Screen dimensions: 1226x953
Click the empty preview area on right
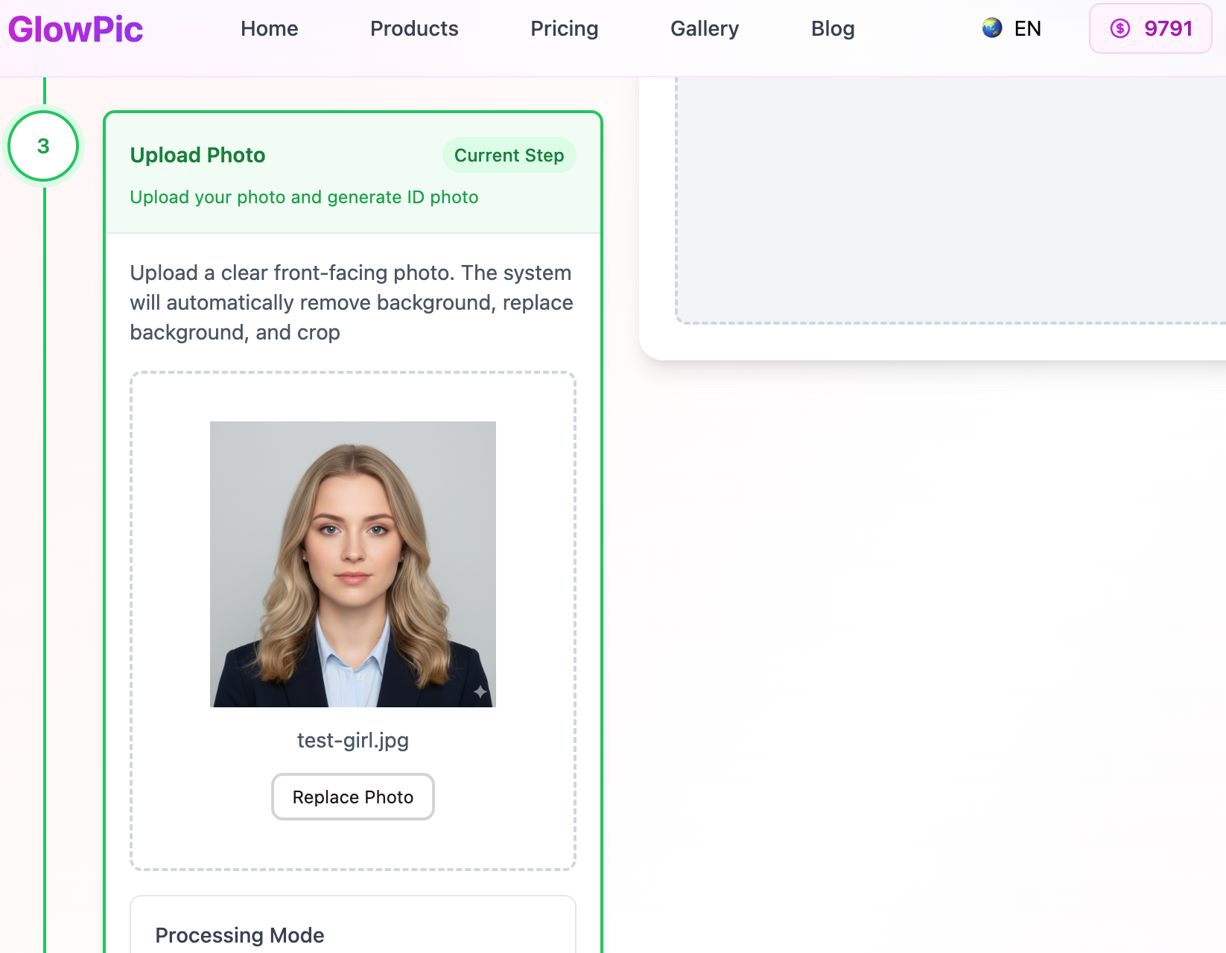point(950,201)
